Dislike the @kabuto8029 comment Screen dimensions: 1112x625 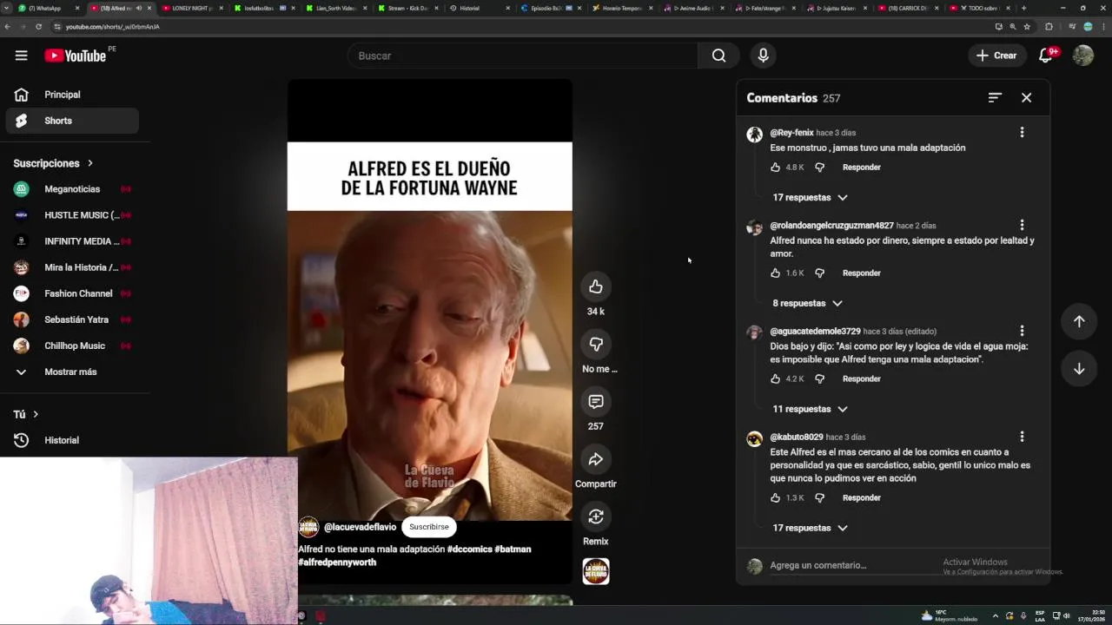coord(819,498)
